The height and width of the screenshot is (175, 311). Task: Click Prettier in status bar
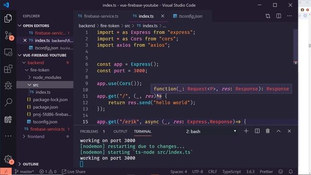point(266,172)
